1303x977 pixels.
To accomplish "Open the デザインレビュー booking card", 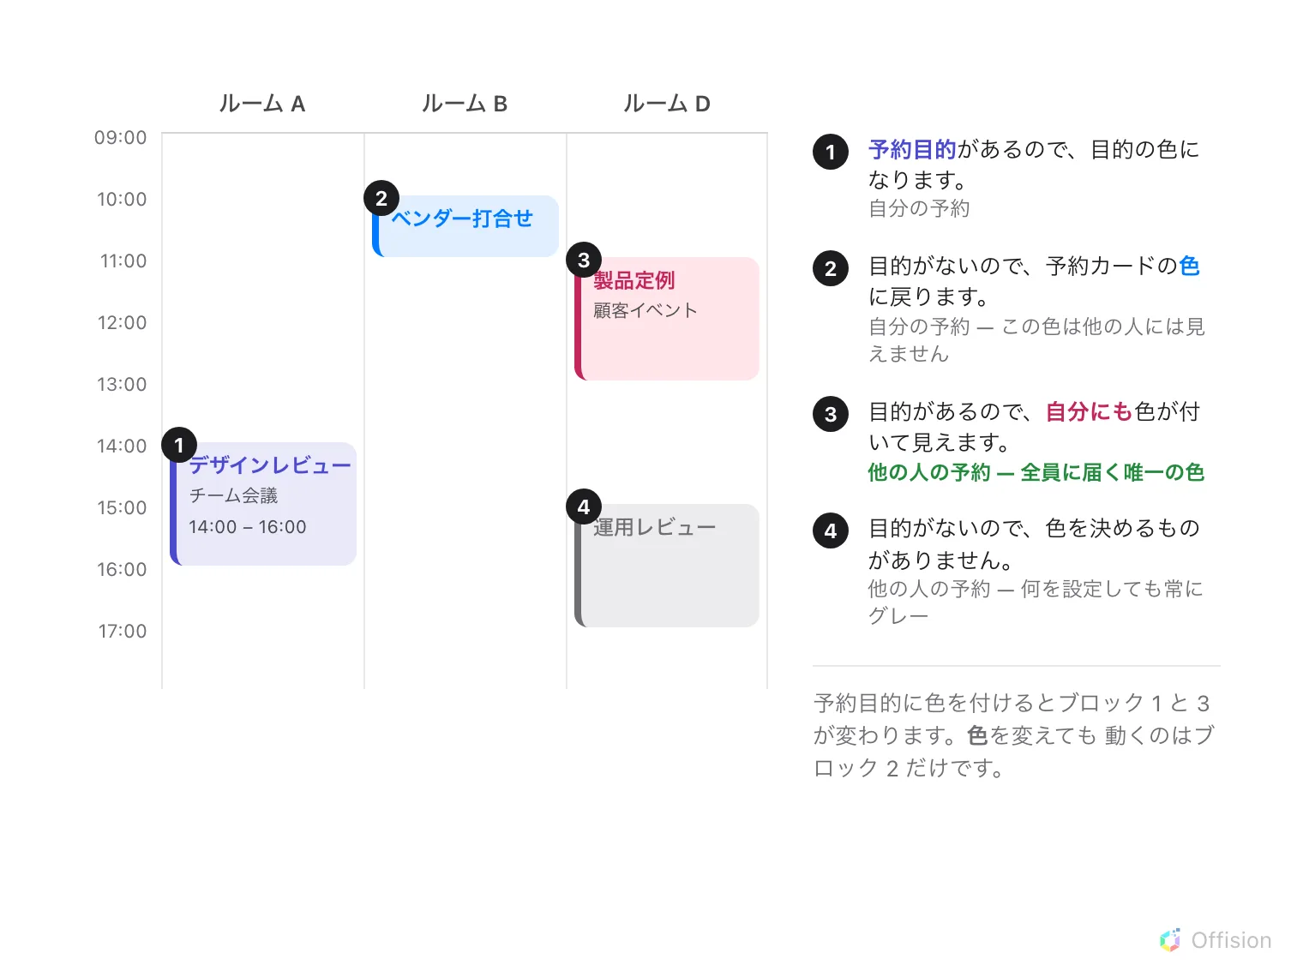I will tap(263, 504).
